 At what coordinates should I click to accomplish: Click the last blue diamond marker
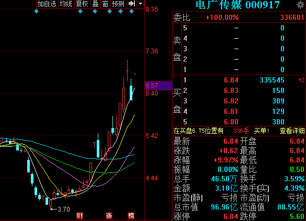[131, 11]
